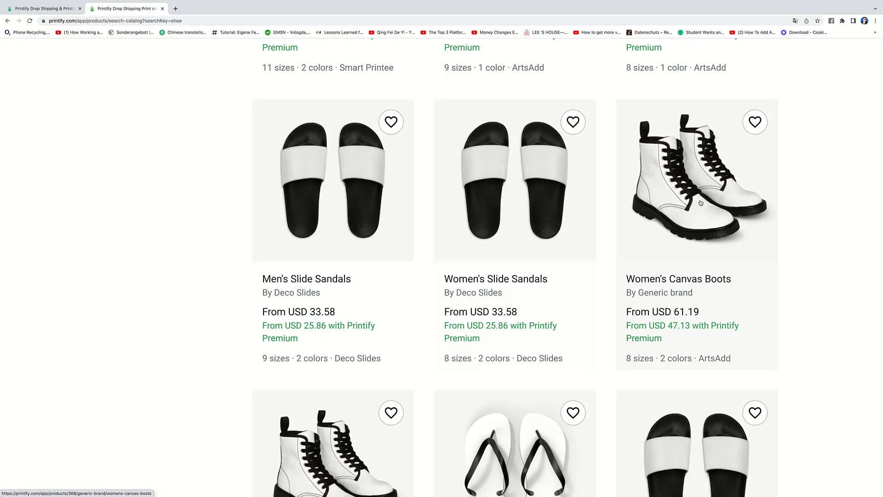Favorite the Women's Slide Sandals product

tap(573, 122)
